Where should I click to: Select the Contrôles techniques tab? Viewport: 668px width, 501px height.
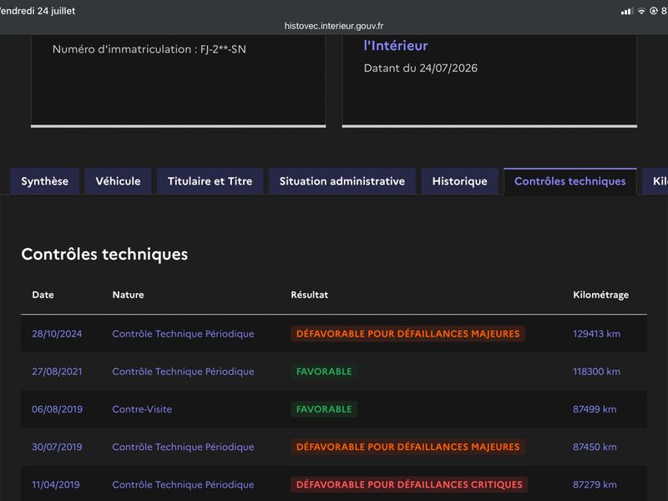(570, 181)
